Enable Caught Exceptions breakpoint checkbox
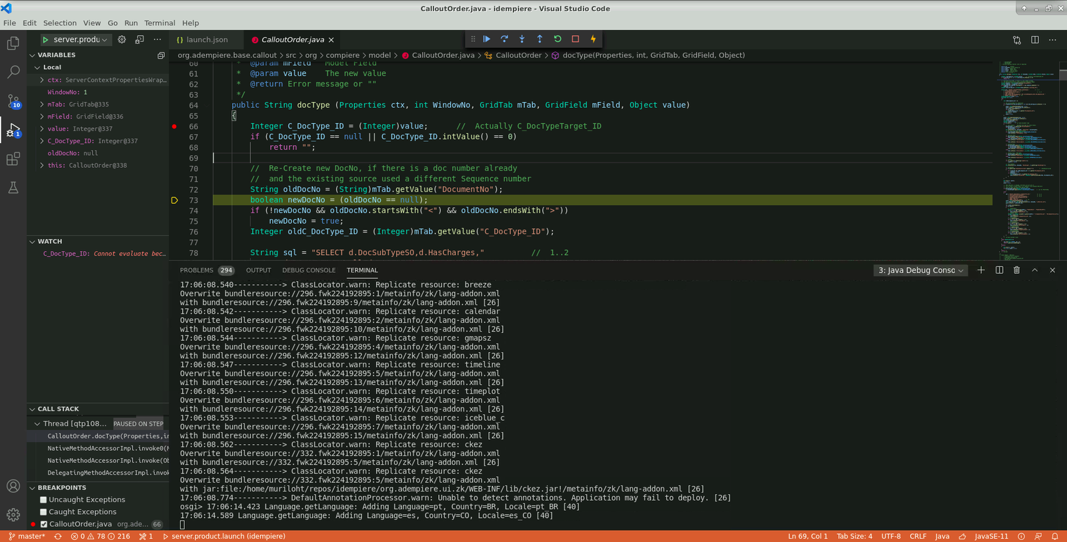 click(x=43, y=512)
